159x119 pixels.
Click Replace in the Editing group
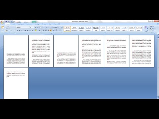click(153, 29)
